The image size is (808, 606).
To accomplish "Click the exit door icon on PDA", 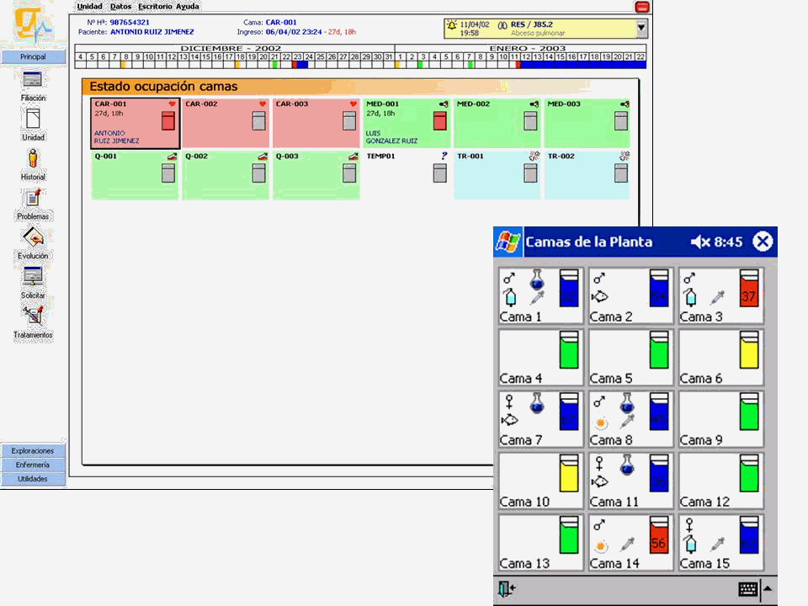I will [x=507, y=589].
